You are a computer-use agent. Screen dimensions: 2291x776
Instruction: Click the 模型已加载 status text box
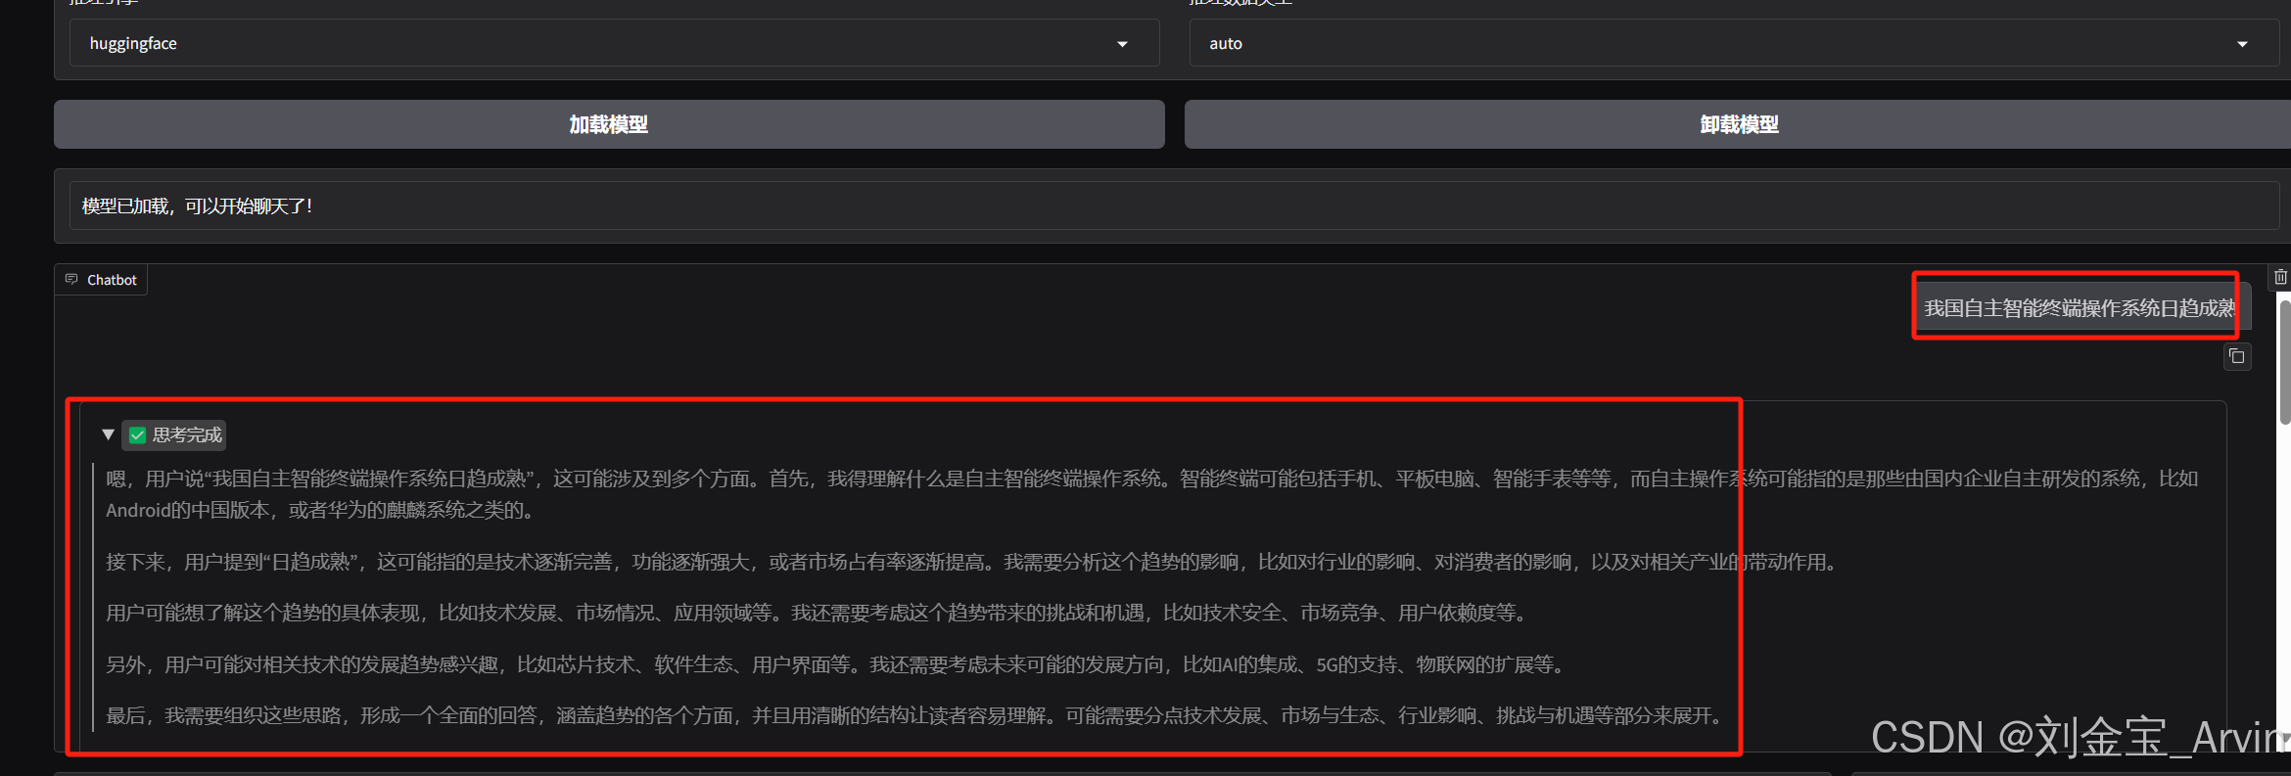point(1174,206)
